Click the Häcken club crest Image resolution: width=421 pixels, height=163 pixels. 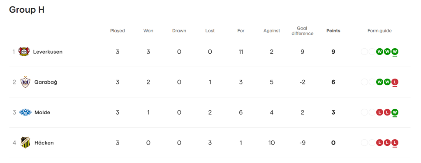[25, 143]
